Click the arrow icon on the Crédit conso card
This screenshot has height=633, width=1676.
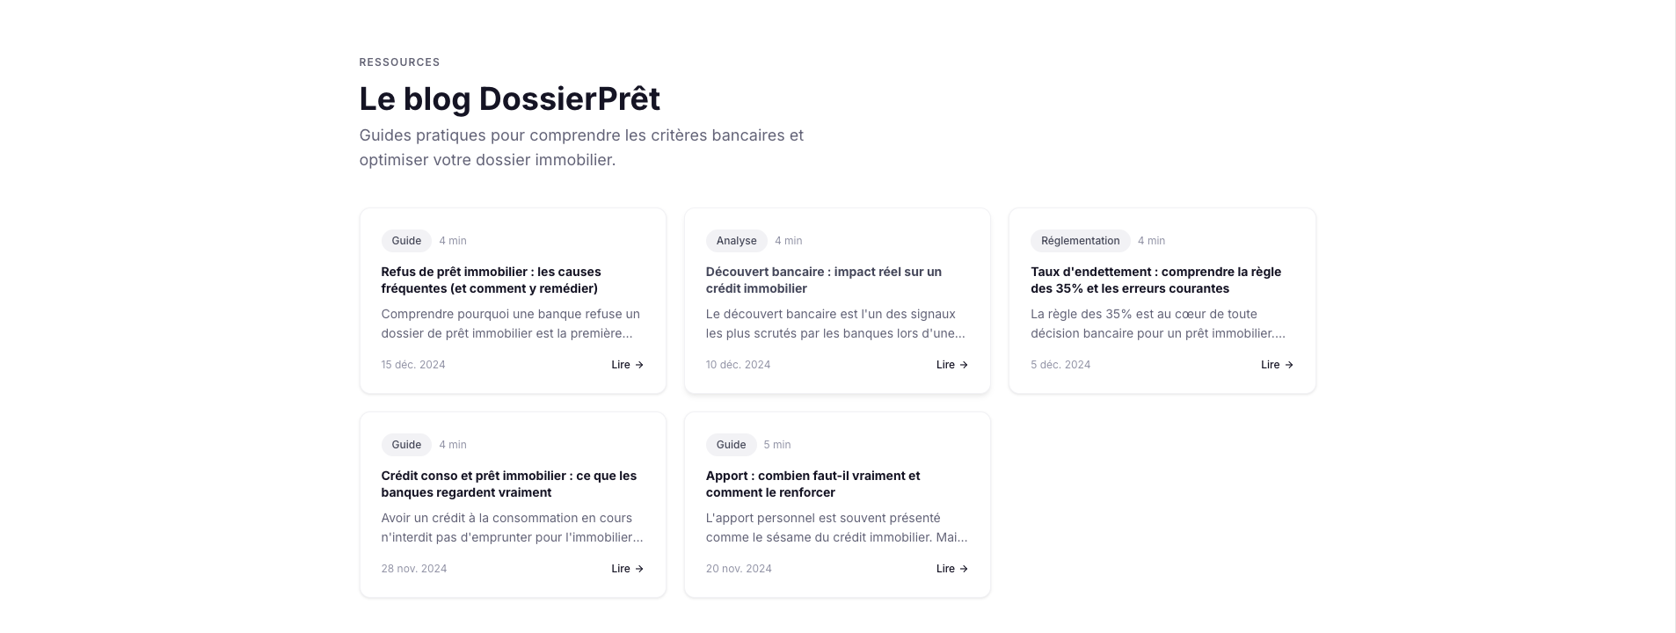click(639, 568)
